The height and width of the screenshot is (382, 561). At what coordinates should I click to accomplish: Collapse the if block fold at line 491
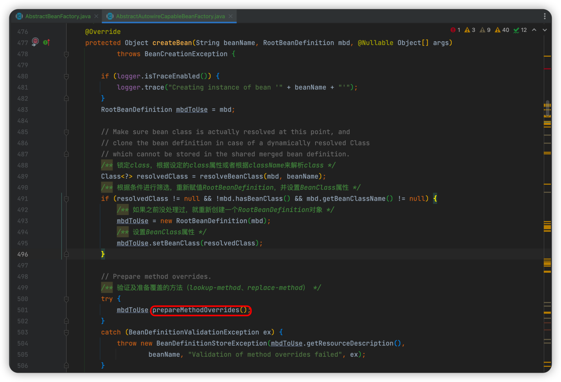pos(66,199)
